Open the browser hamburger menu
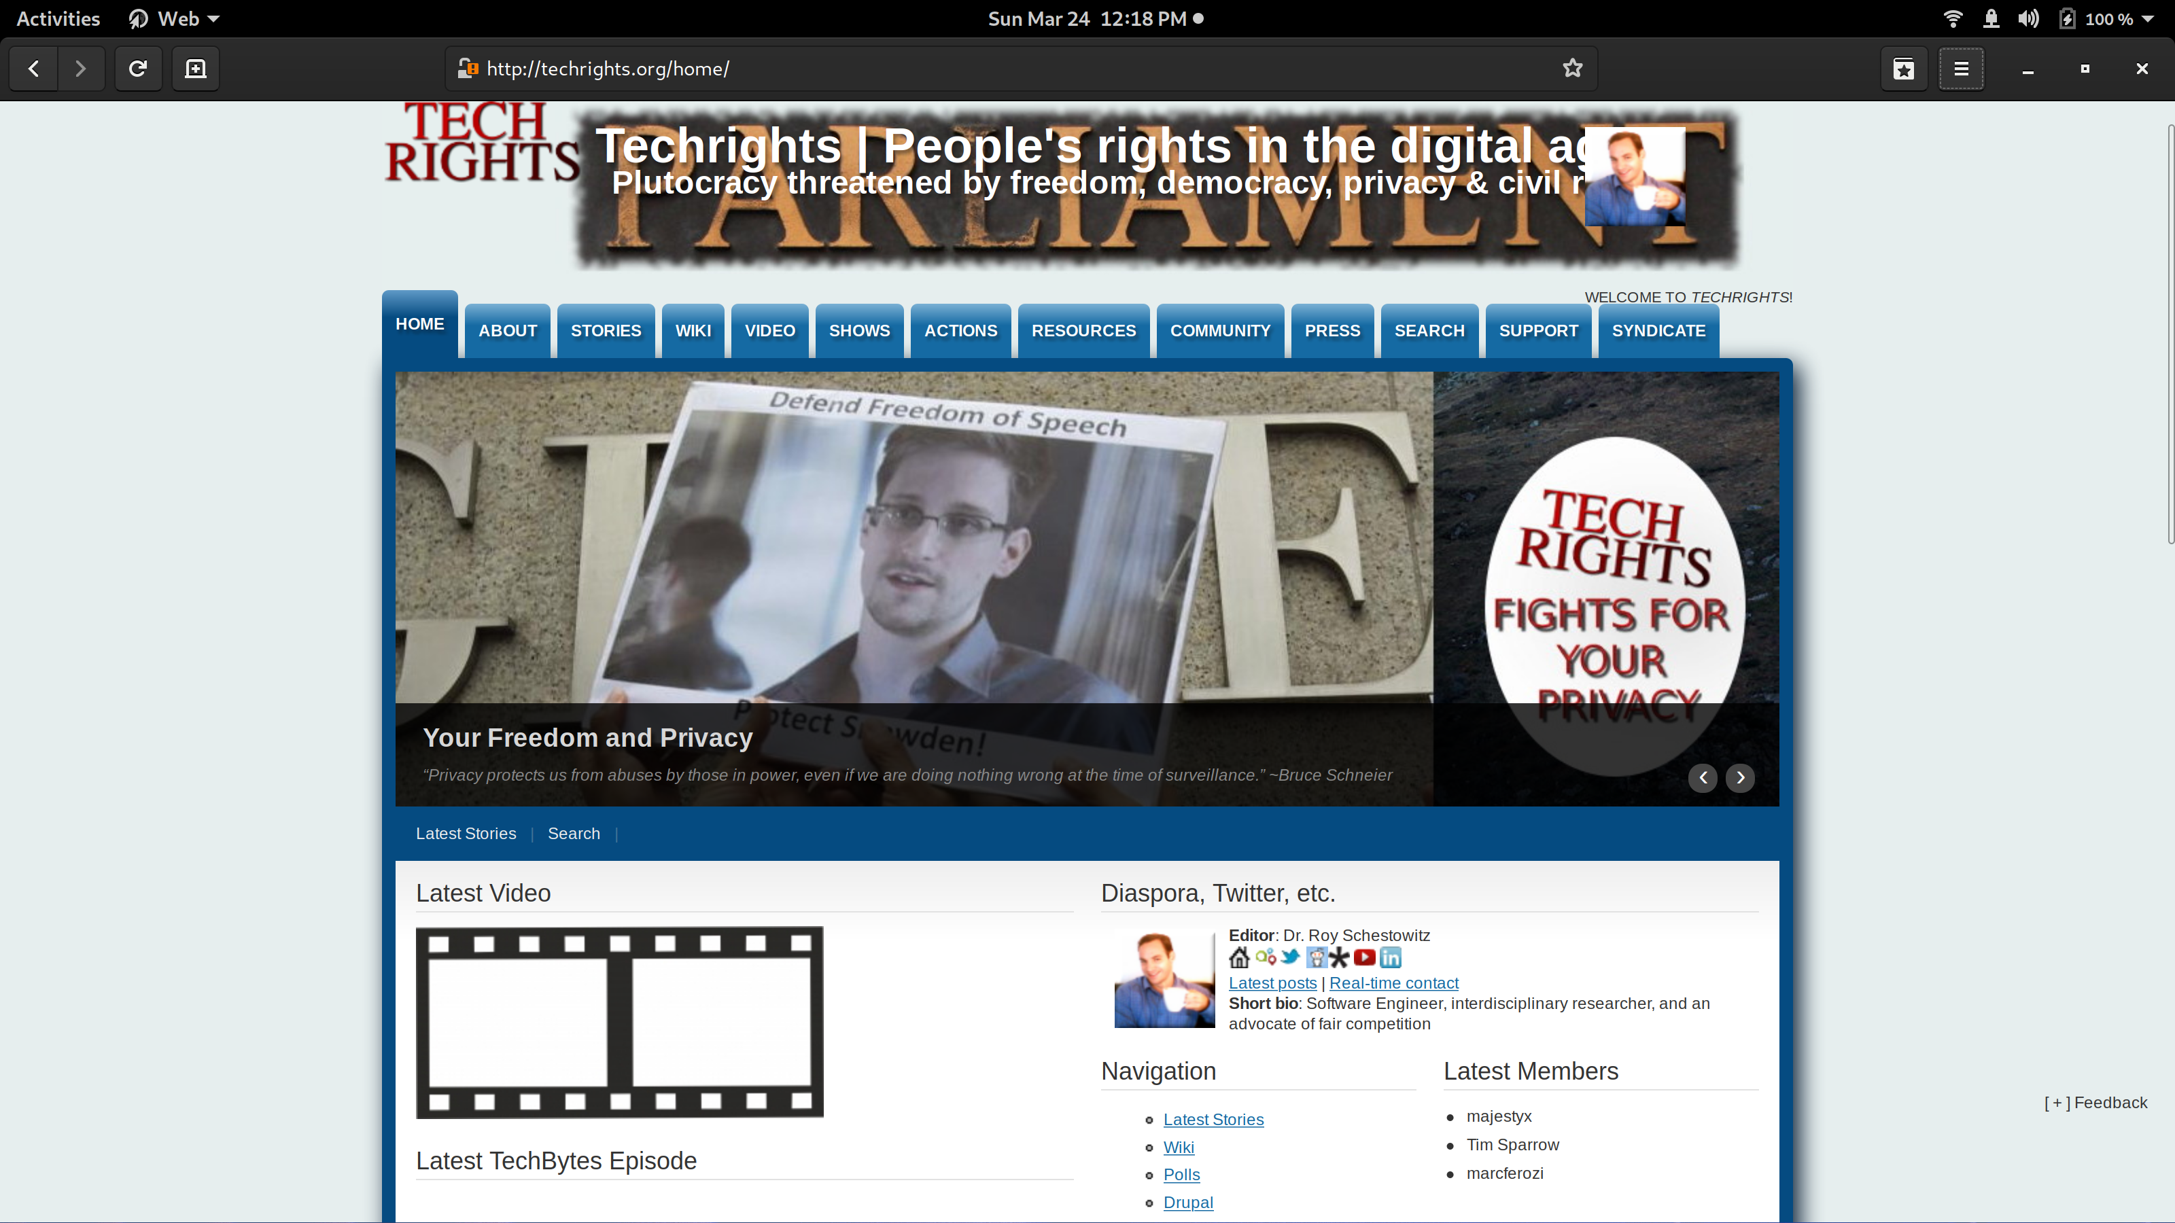Screen dimensions: 2175x1223 coord(1960,69)
